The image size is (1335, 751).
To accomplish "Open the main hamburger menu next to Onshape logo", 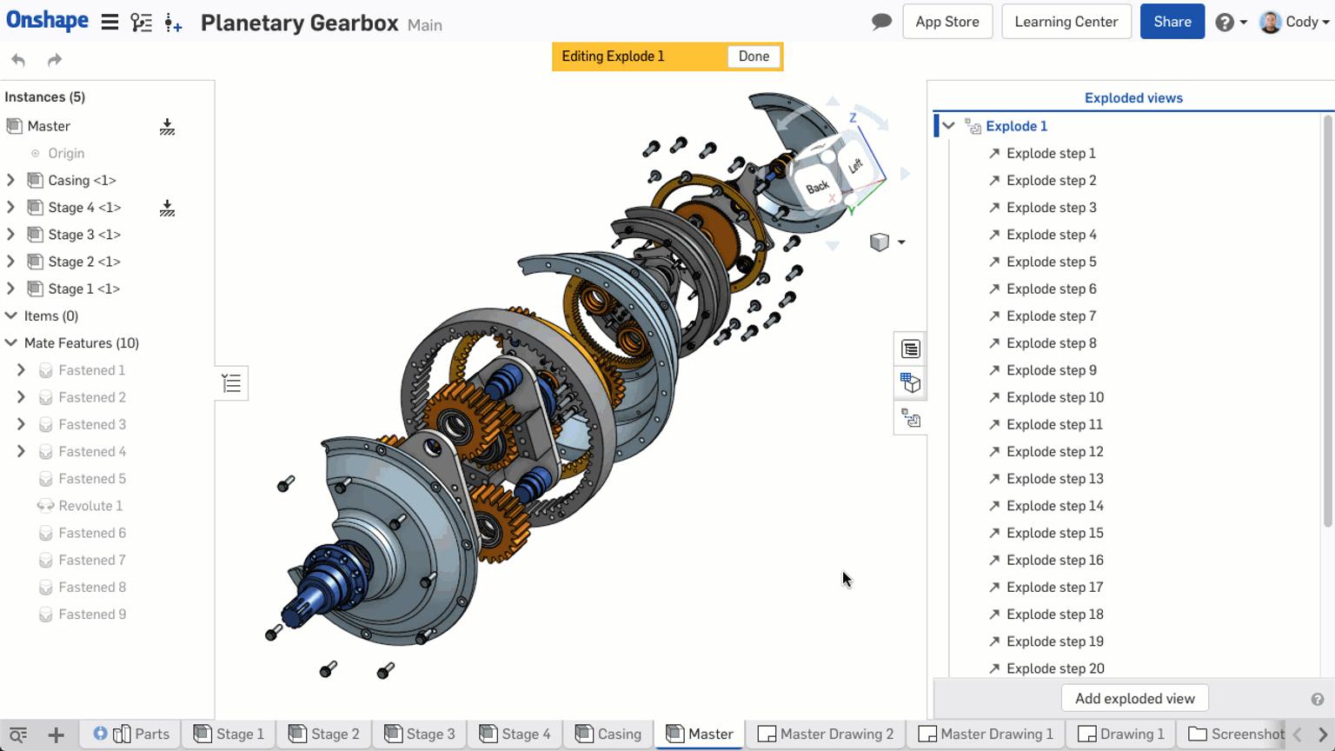I will coord(110,22).
